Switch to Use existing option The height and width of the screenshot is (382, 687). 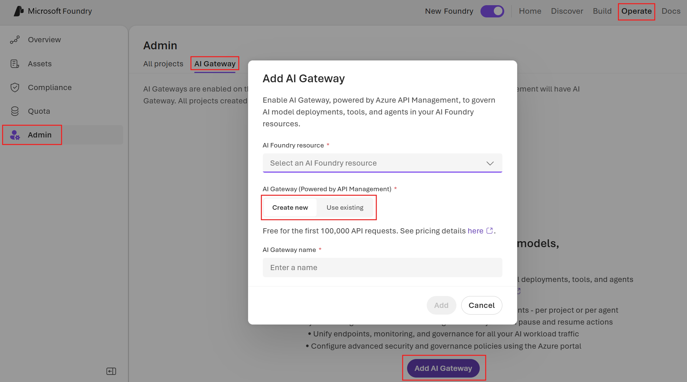(x=345, y=207)
